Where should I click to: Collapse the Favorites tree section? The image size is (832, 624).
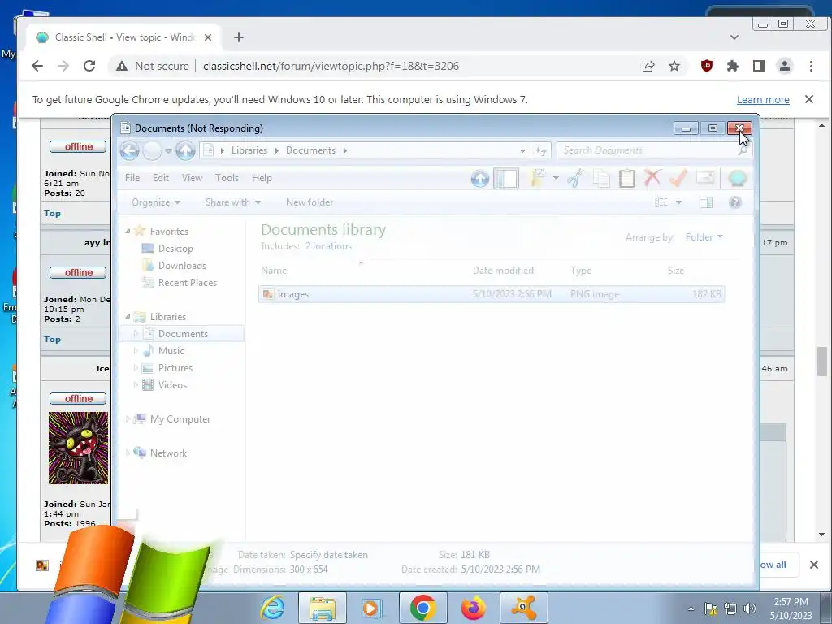[x=128, y=231]
